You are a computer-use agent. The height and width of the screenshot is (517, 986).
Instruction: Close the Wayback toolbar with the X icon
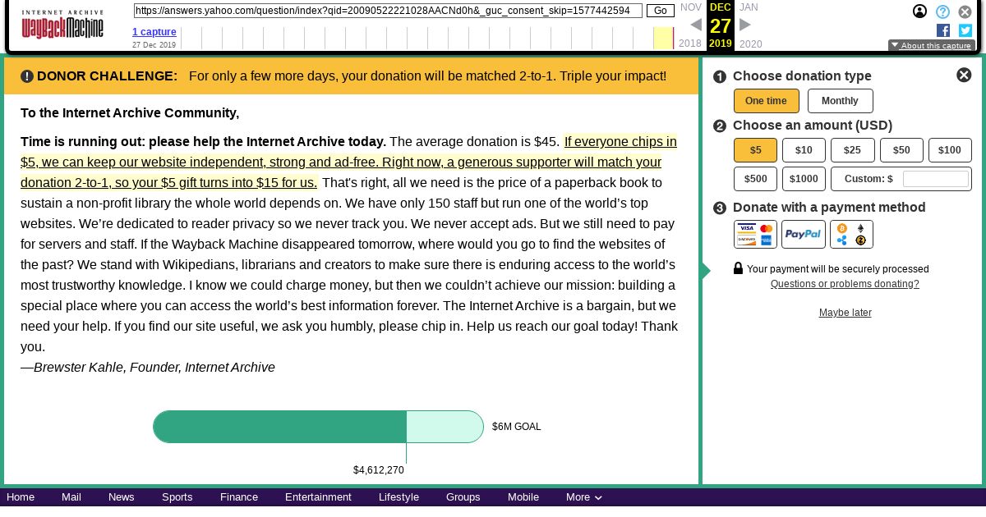pos(965,11)
